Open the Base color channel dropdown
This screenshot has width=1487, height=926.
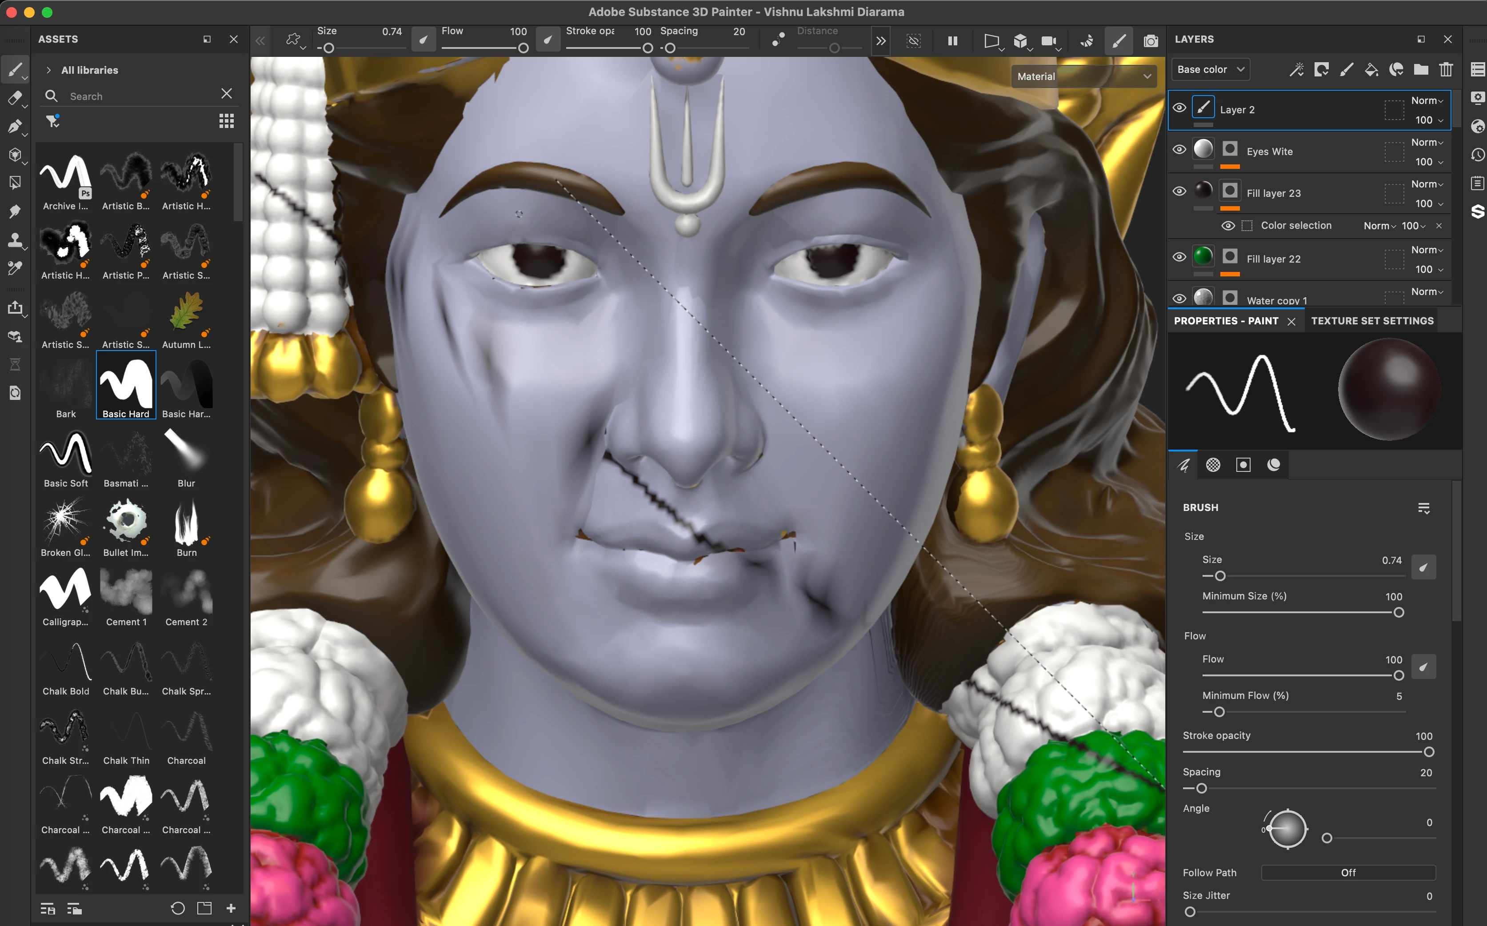coord(1210,69)
